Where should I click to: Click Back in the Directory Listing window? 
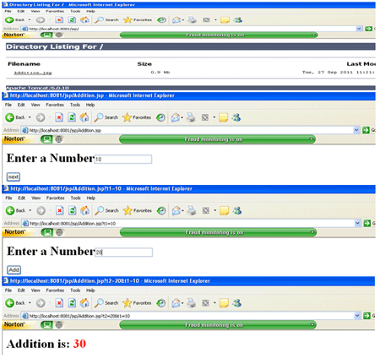point(14,20)
